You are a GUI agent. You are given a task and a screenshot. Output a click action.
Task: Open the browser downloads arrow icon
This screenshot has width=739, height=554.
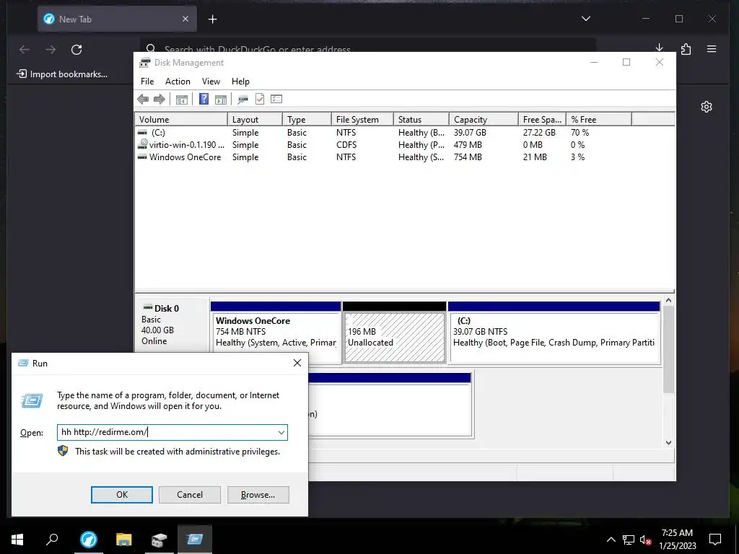pyautogui.click(x=660, y=48)
